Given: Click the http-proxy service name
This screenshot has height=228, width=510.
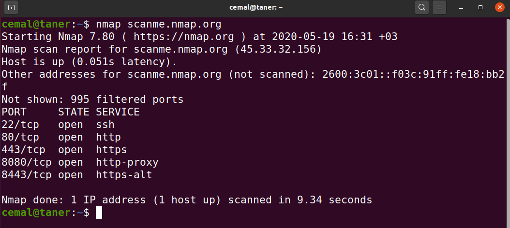Looking at the screenshot, I should (x=127, y=162).
